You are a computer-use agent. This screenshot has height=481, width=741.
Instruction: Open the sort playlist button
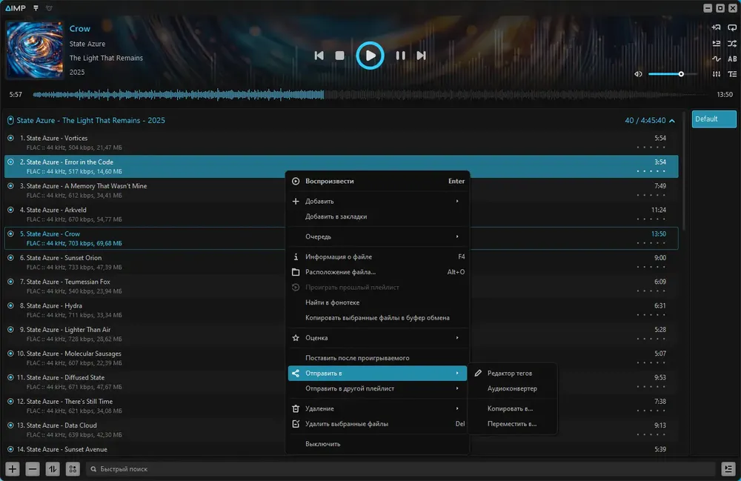coord(53,468)
